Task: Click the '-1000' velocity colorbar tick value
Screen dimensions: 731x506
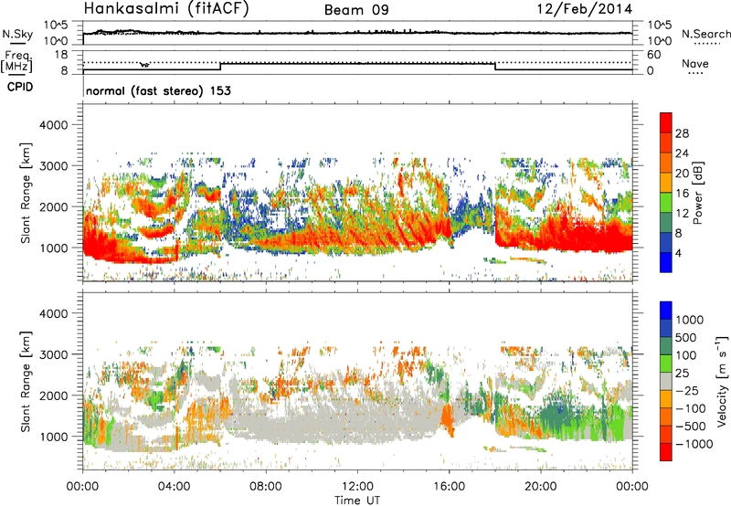Action: [x=694, y=444]
